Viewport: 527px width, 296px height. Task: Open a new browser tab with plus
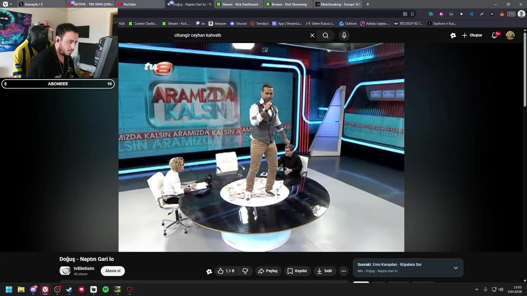368,4
